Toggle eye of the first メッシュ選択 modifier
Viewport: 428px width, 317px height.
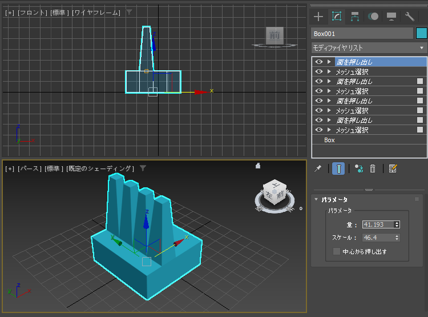pyautogui.click(x=319, y=71)
